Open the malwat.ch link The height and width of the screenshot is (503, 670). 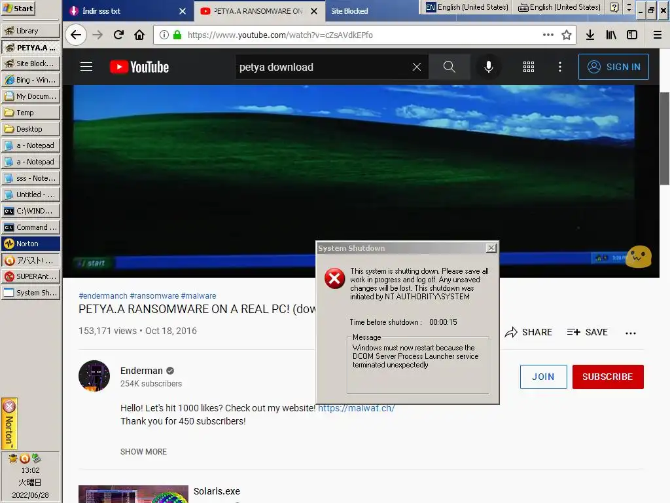click(x=356, y=408)
